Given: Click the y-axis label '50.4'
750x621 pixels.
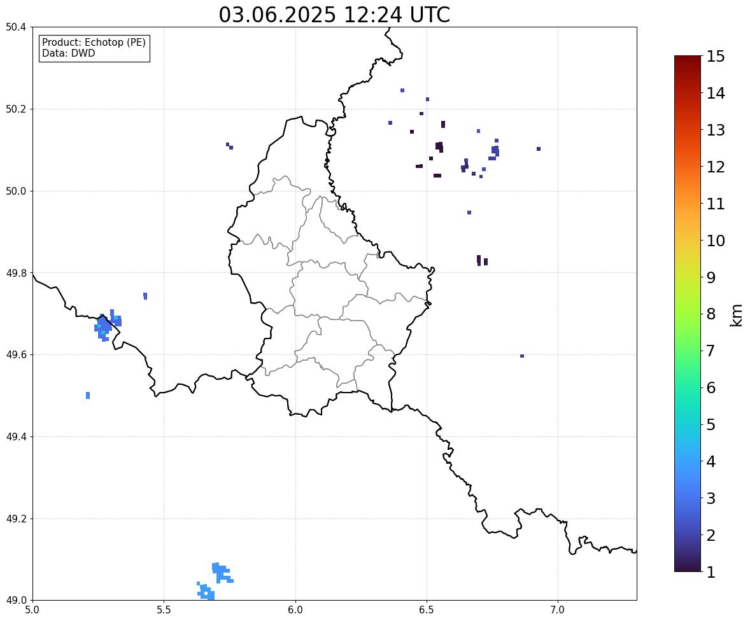Looking at the screenshot, I should [x=15, y=27].
